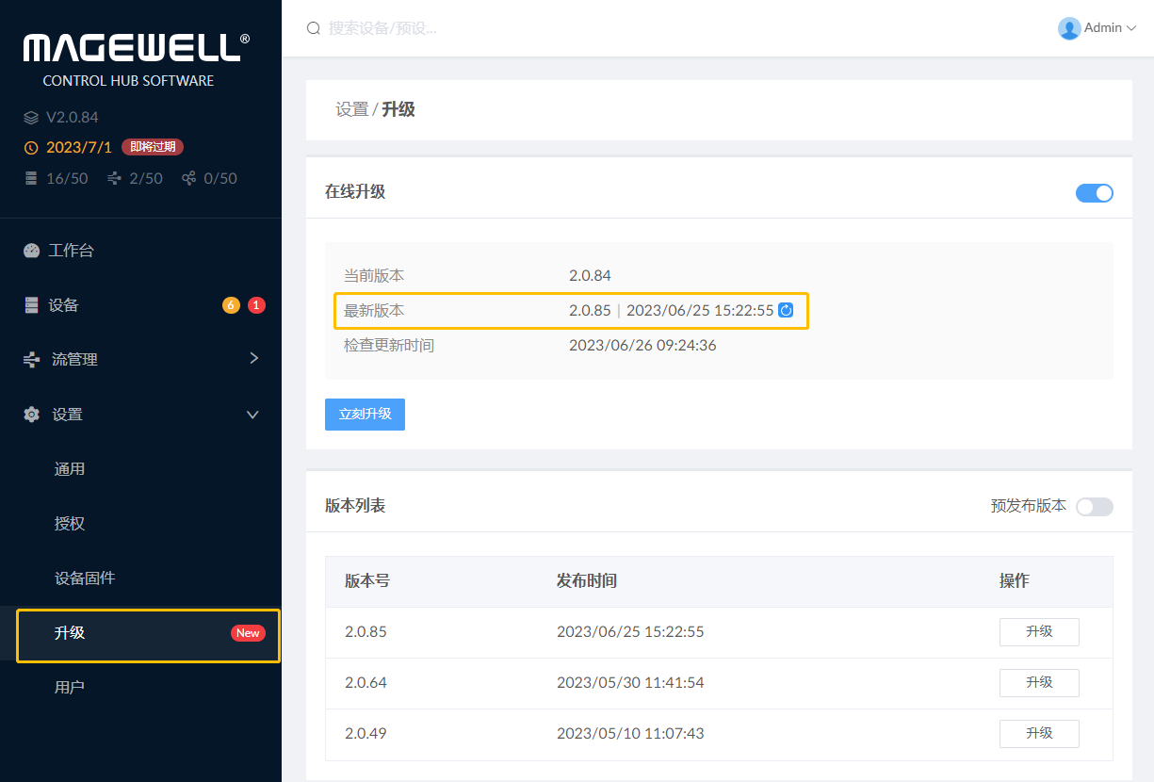Disable the 在线升级 online upgrade toggle
Screen dimensions: 1154x782
coord(1094,192)
